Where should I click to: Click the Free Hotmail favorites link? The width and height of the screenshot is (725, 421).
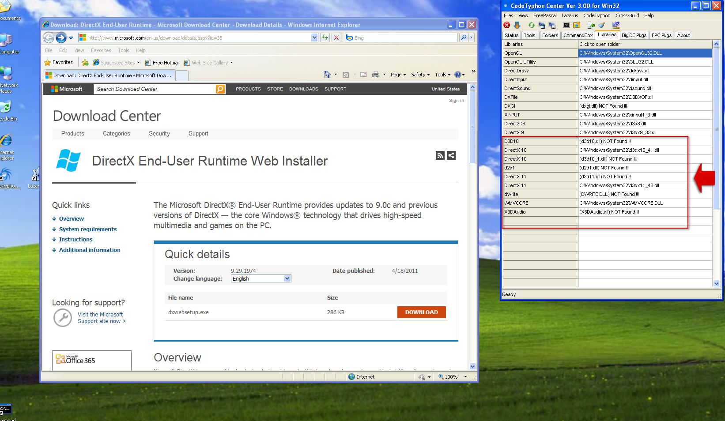click(x=162, y=63)
